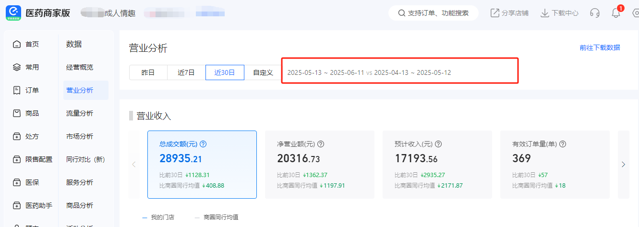Click the customer service headset icon
This screenshot has width=639, height=227.
pos(595,13)
